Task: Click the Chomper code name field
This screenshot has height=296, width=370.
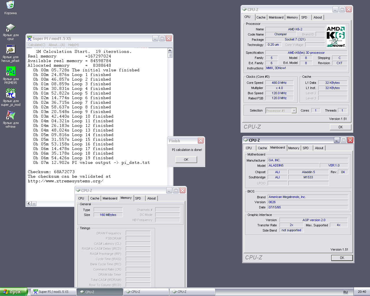Action: tap(281, 34)
